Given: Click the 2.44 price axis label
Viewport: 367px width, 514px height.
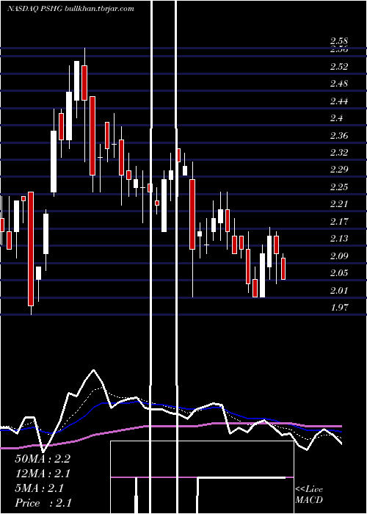Looking at the screenshot, I should coord(339,101).
